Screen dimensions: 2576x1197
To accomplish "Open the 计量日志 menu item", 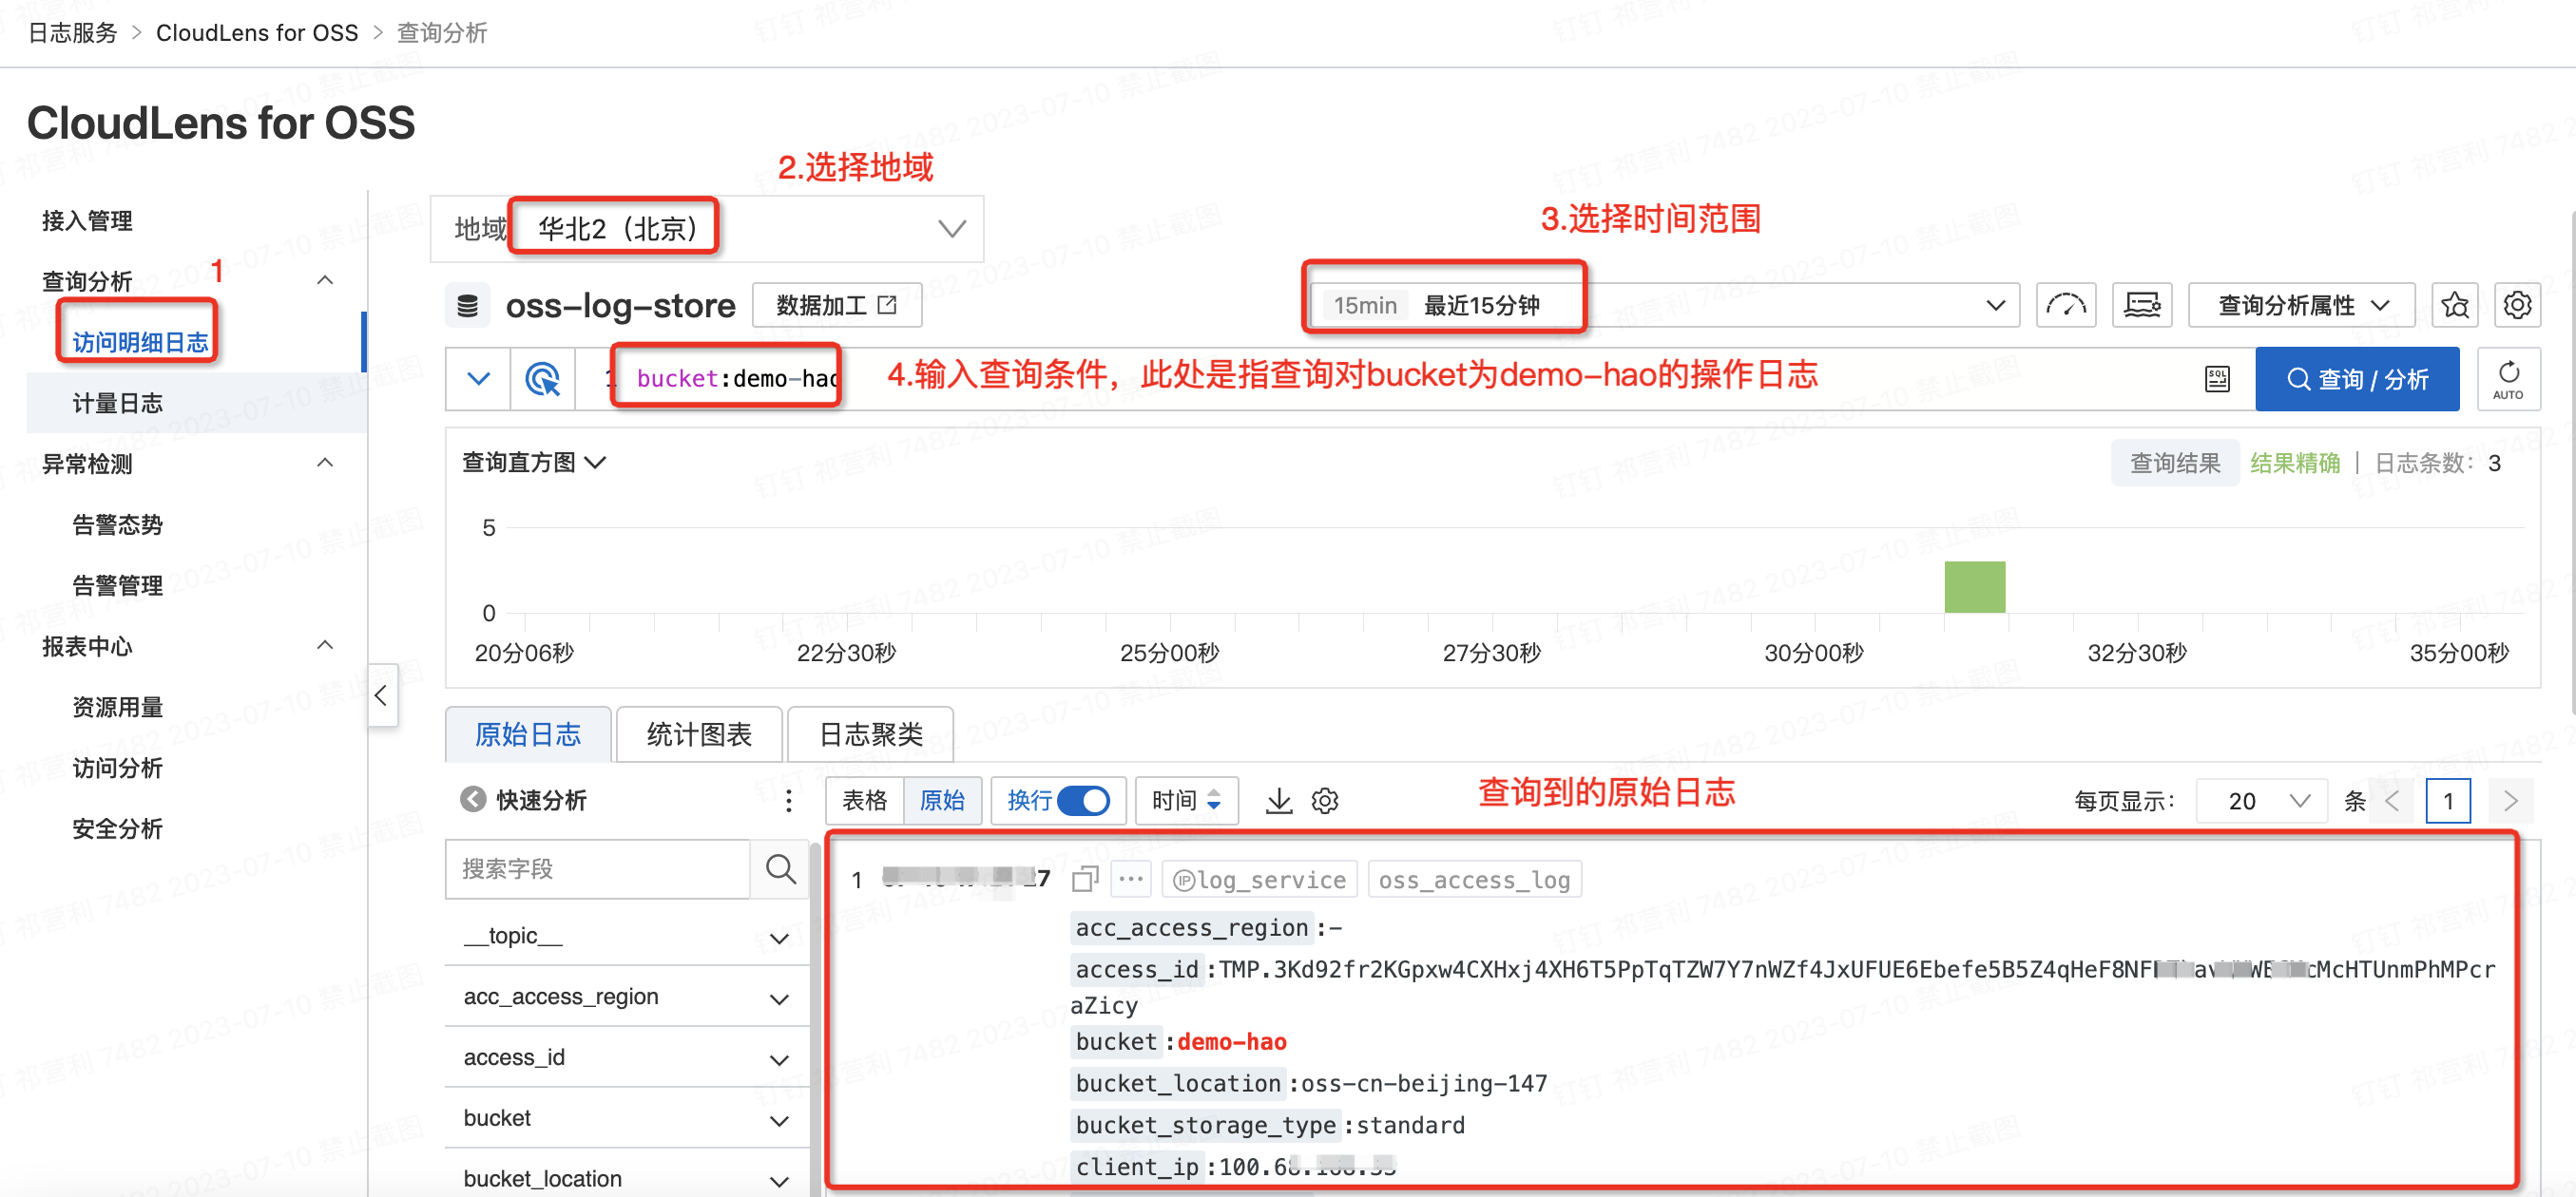I will click(118, 404).
